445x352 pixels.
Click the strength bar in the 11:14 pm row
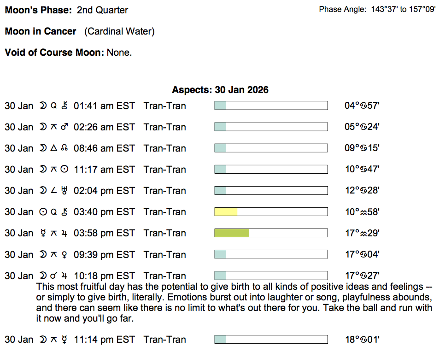tap(271, 340)
